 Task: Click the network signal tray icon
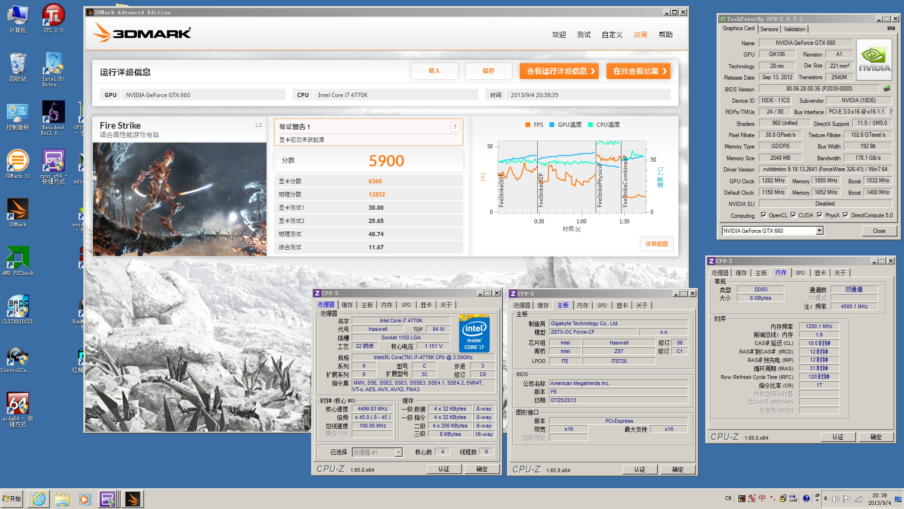(858, 499)
